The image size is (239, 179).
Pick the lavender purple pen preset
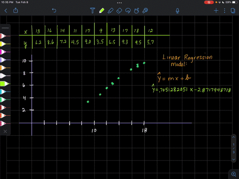coord(5,60)
